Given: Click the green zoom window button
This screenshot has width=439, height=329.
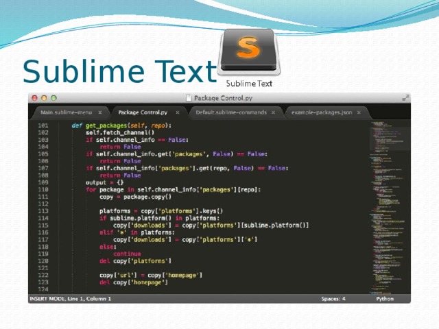Looking at the screenshot, I should pos(54,98).
